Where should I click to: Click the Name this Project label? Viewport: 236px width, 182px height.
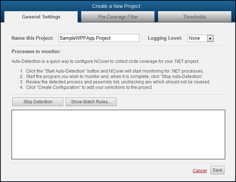click(x=32, y=38)
